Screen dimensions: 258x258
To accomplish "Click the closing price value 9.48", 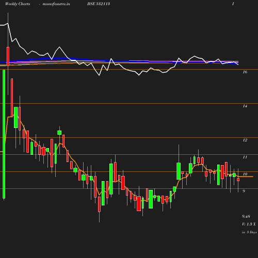I will click(246, 216).
